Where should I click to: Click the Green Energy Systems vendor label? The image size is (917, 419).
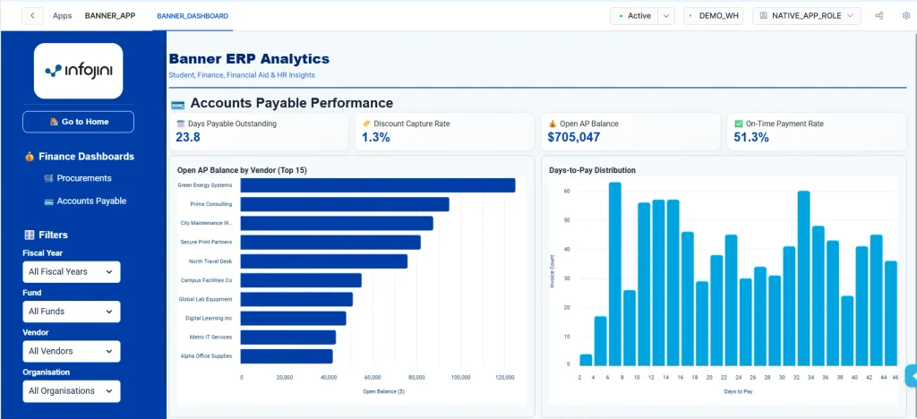pyautogui.click(x=205, y=185)
